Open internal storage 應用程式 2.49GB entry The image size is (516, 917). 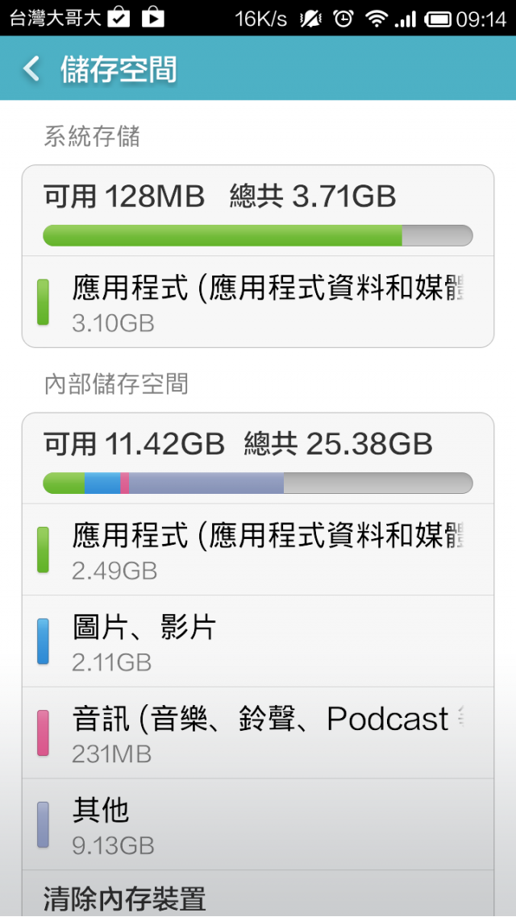click(258, 550)
